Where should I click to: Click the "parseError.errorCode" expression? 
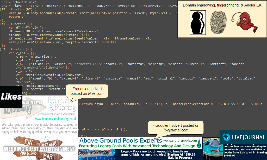191,104
